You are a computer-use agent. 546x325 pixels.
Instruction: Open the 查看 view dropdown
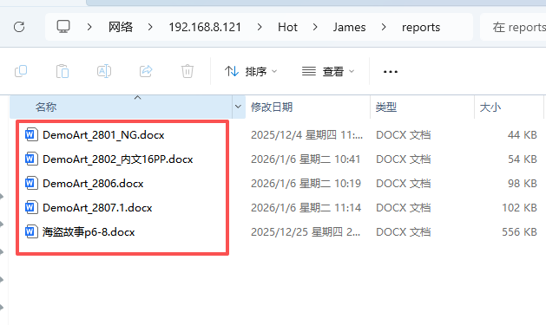[328, 72]
